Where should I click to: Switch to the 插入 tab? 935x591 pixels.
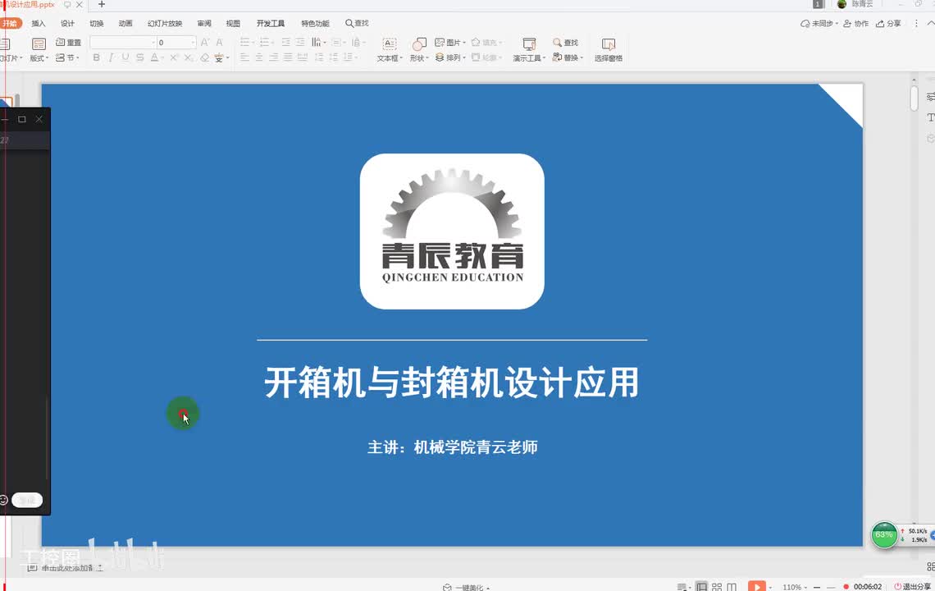[39, 23]
